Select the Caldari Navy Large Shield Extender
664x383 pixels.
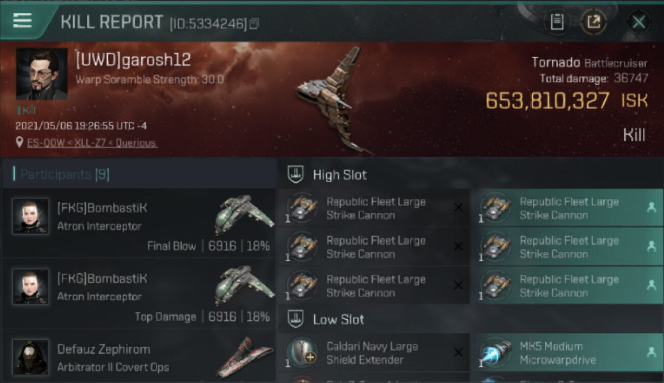coord(374,353)
